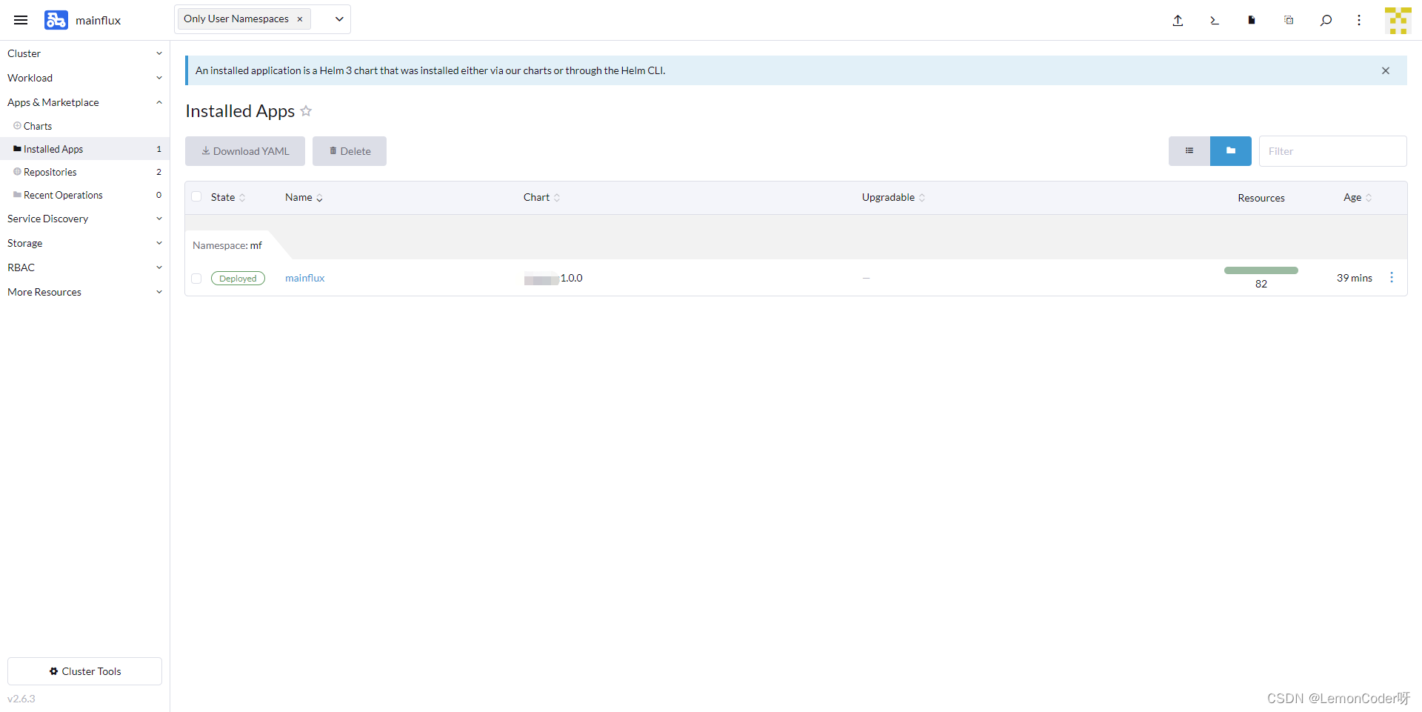Focus the Filter input field
1422x712 pixels.
point(1333,151)
